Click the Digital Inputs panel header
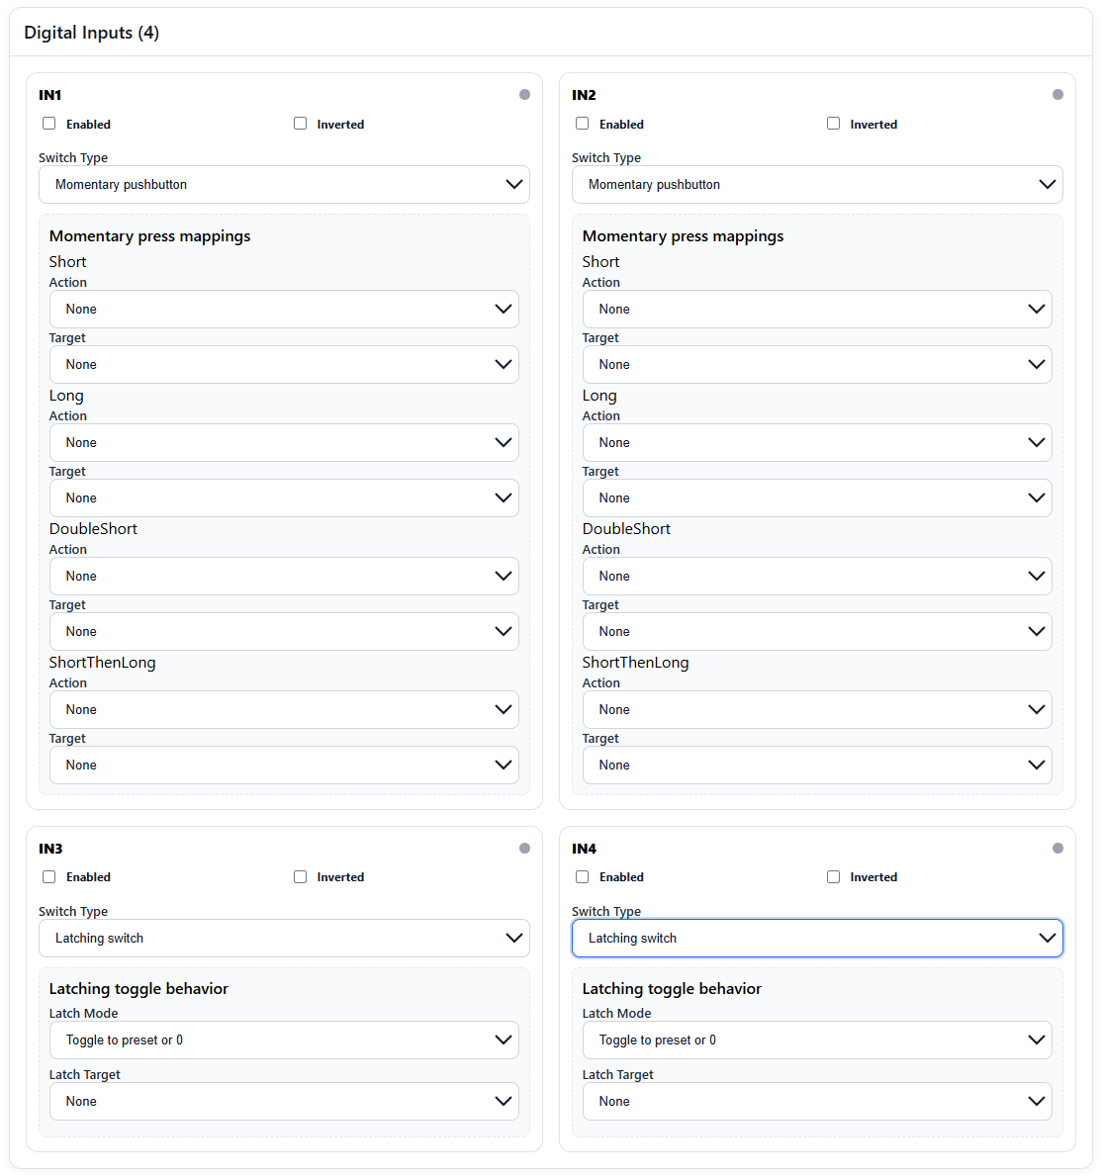The height and width of the screenshot is (1175, 1101). (x=91, y=32)
